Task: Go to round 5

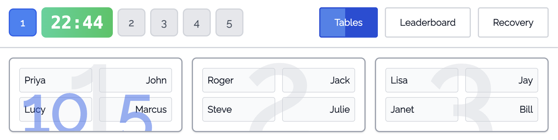Action: pos(229,22)
